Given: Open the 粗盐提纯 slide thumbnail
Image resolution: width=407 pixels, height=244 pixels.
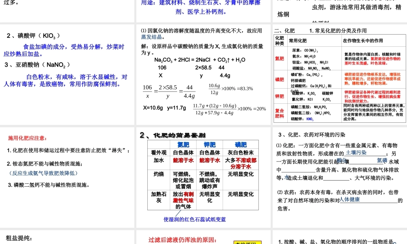Looking at the screenshot, I should [67, 237].
